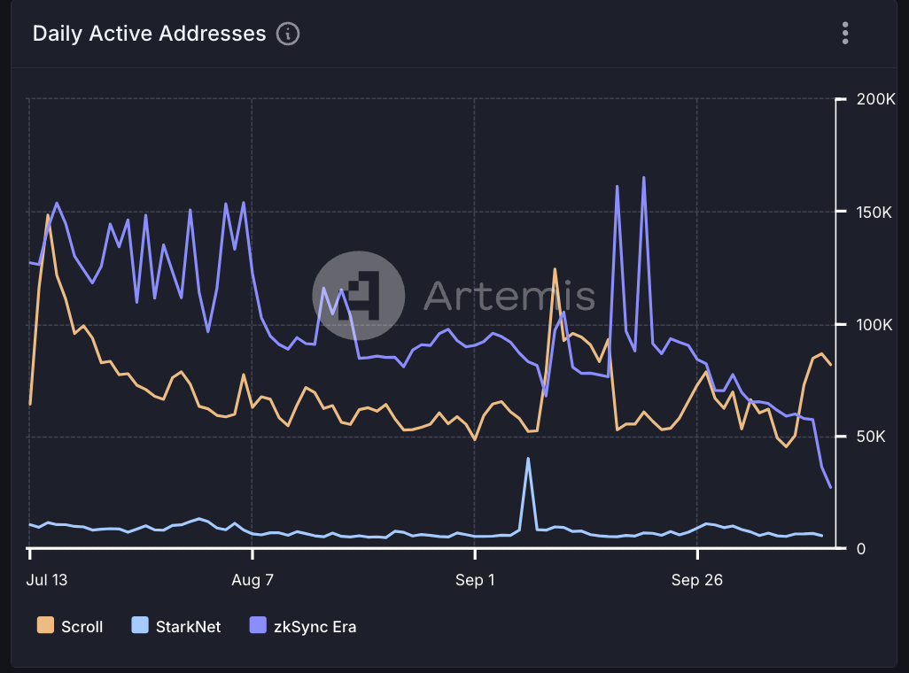This screenshot has height=673, width=909.
Task: Click the Sep 26 axis date label
Action: point(697,580)
